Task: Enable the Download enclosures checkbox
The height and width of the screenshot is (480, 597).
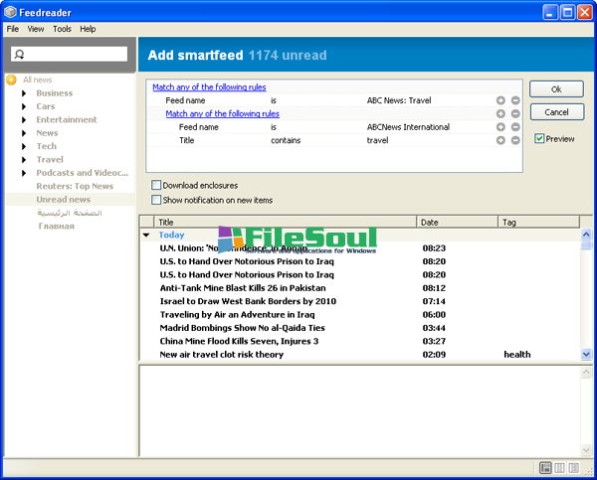Action: [x=156, y=185]
